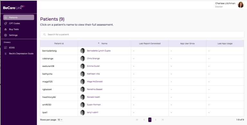Open Beck's Depression Scale glossary entry
This screenshot has width=247, height=125.
21,53
